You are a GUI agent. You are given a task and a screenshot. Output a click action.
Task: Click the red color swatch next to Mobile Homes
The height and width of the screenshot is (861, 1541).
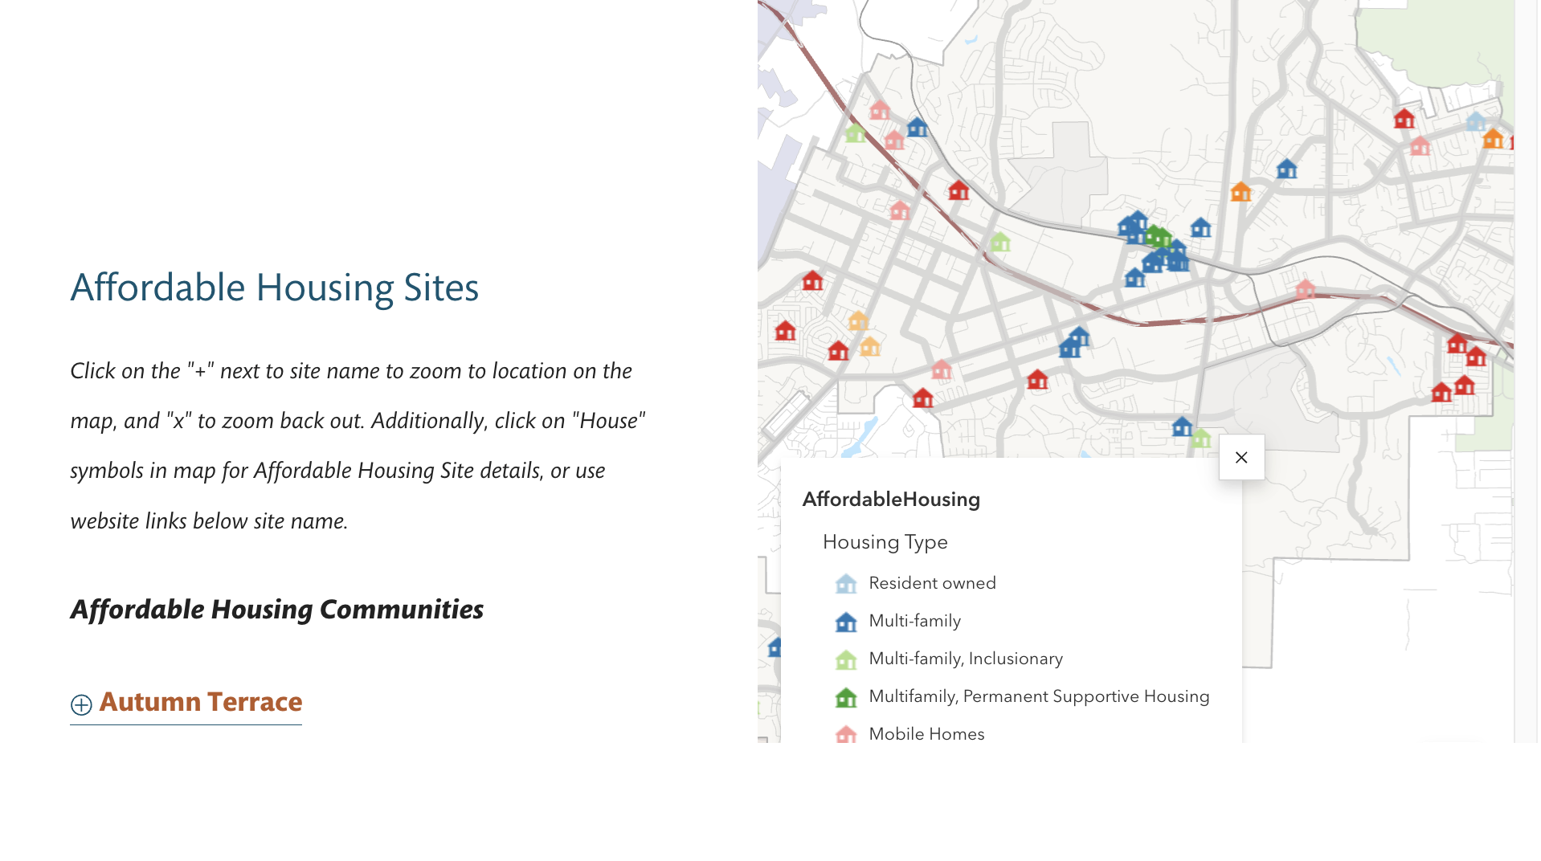[x=846, y=733]
